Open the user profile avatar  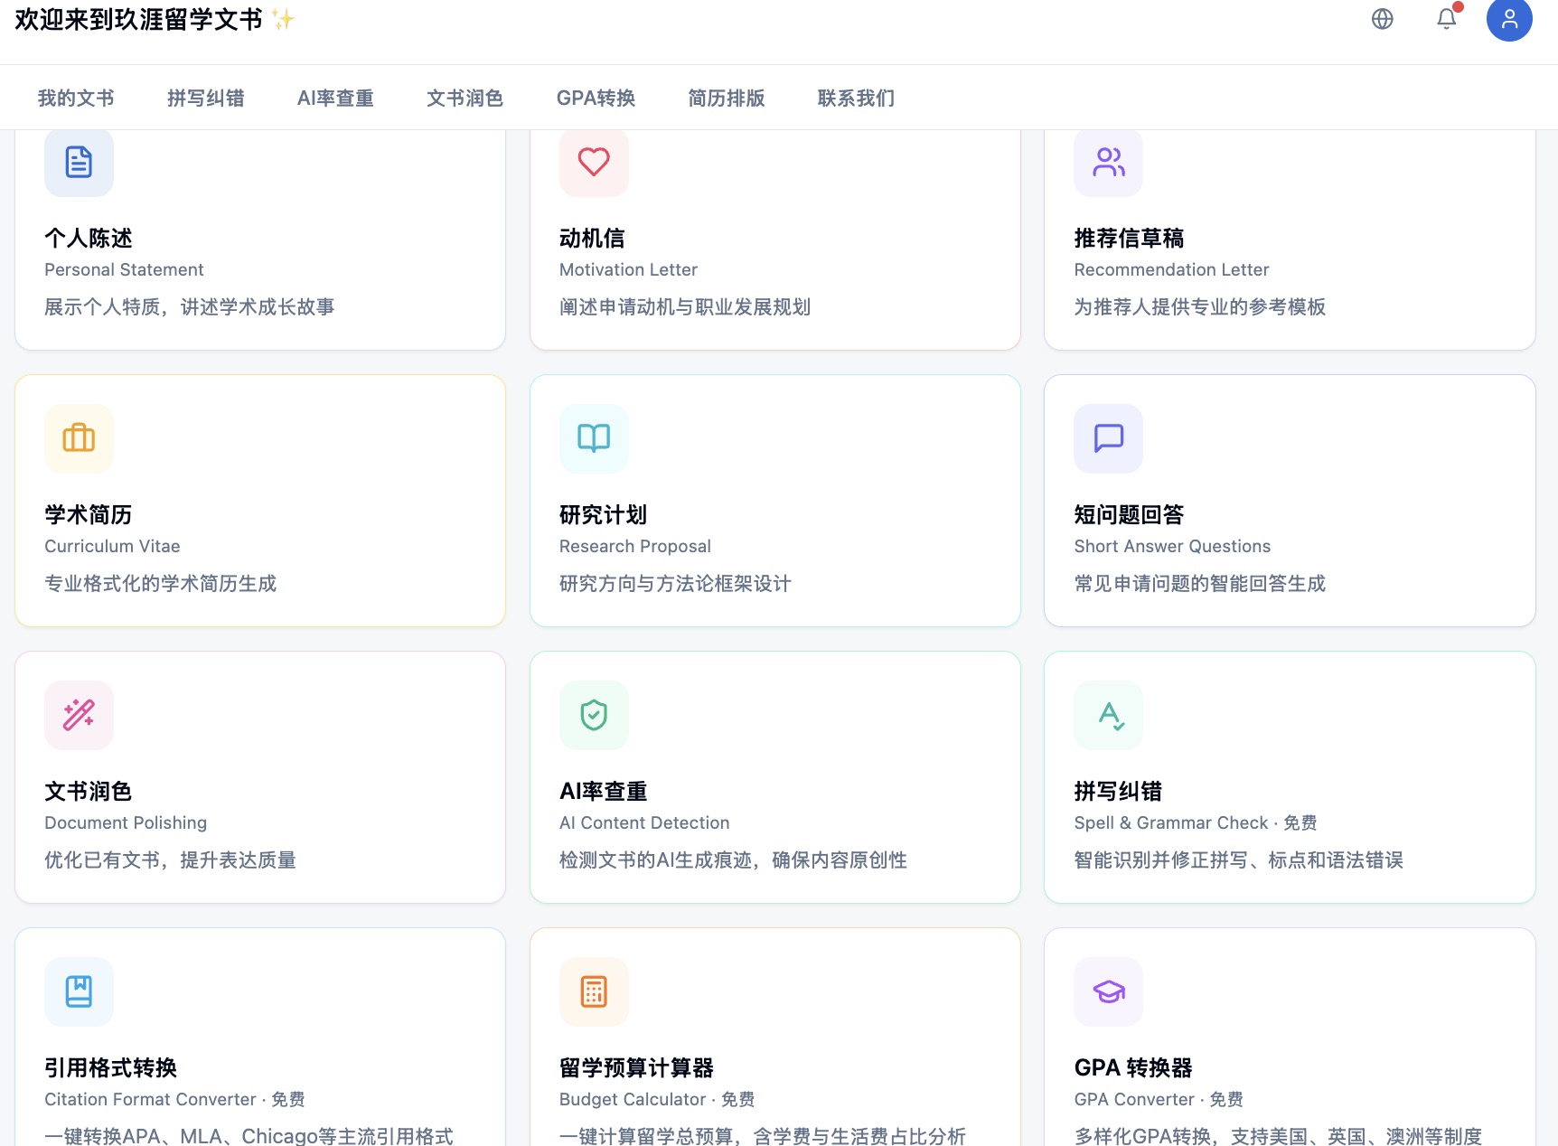(1509, 19)
